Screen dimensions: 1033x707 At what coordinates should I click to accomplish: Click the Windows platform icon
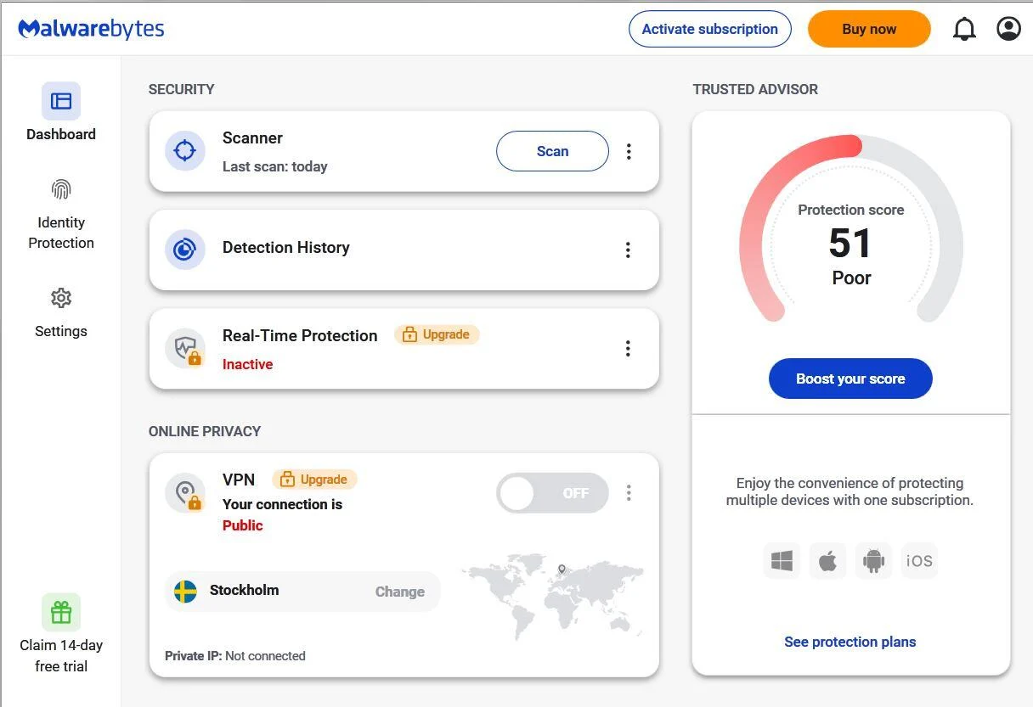click(782, 561)
